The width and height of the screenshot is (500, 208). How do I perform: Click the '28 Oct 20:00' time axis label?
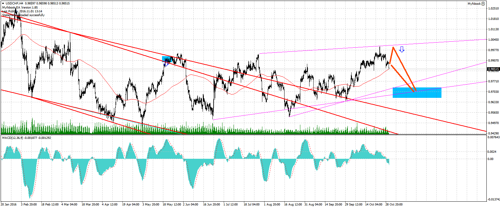(394, 205)
